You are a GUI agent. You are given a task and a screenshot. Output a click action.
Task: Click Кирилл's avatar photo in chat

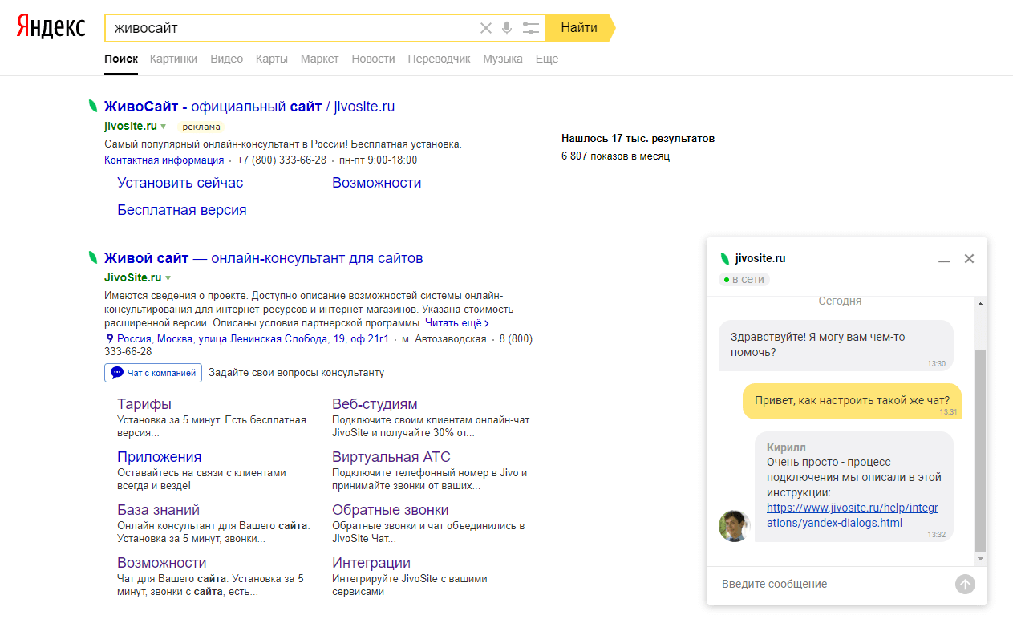[734, 526]
